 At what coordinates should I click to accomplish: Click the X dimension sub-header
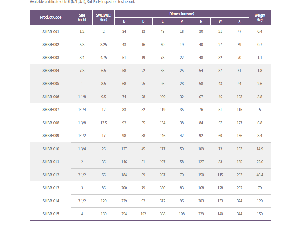click(239, 21)
